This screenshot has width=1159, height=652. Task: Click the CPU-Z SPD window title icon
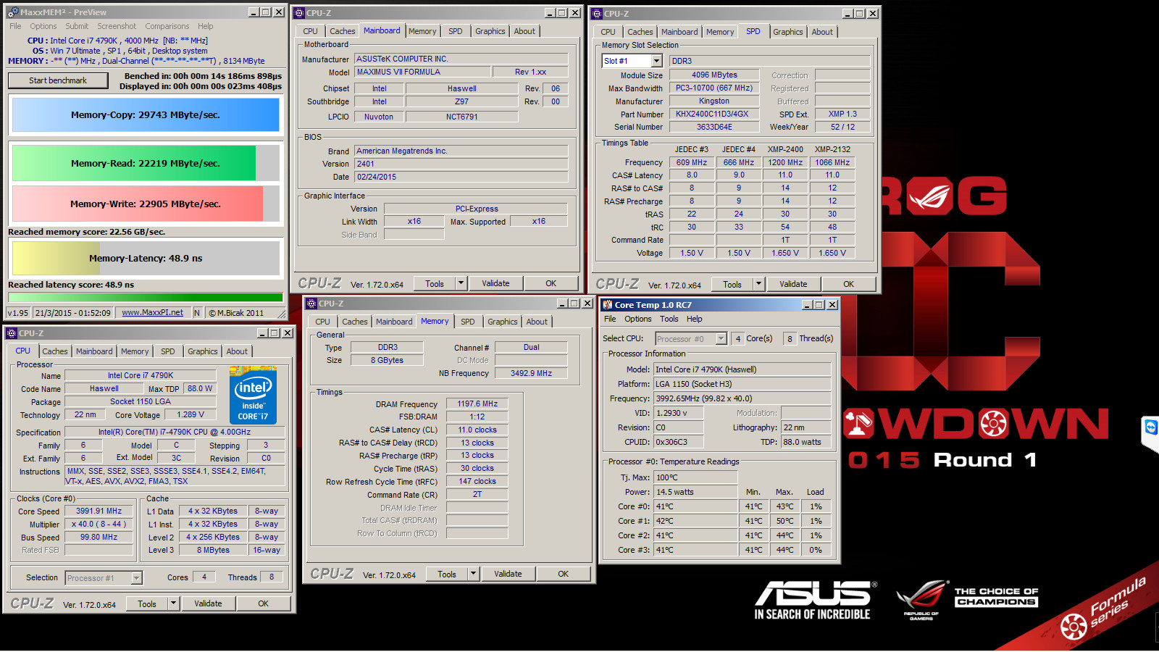pos(597,14)
